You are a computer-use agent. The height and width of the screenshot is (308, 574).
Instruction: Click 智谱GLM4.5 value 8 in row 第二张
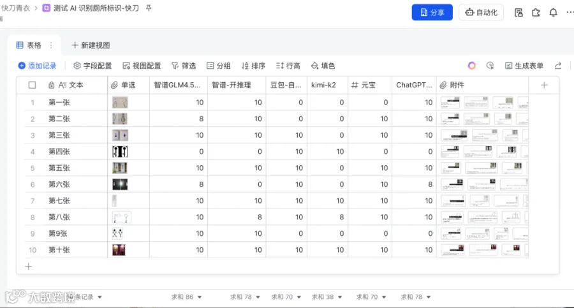201,119
